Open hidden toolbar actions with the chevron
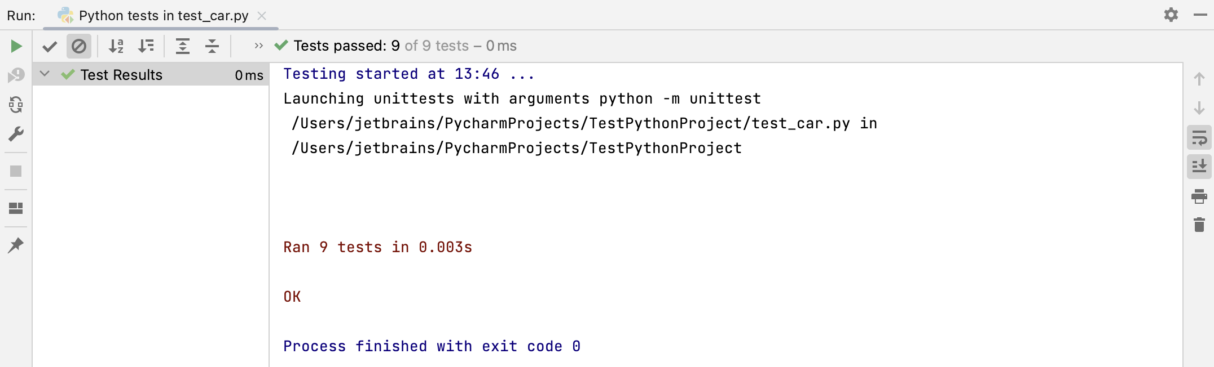 259,46
